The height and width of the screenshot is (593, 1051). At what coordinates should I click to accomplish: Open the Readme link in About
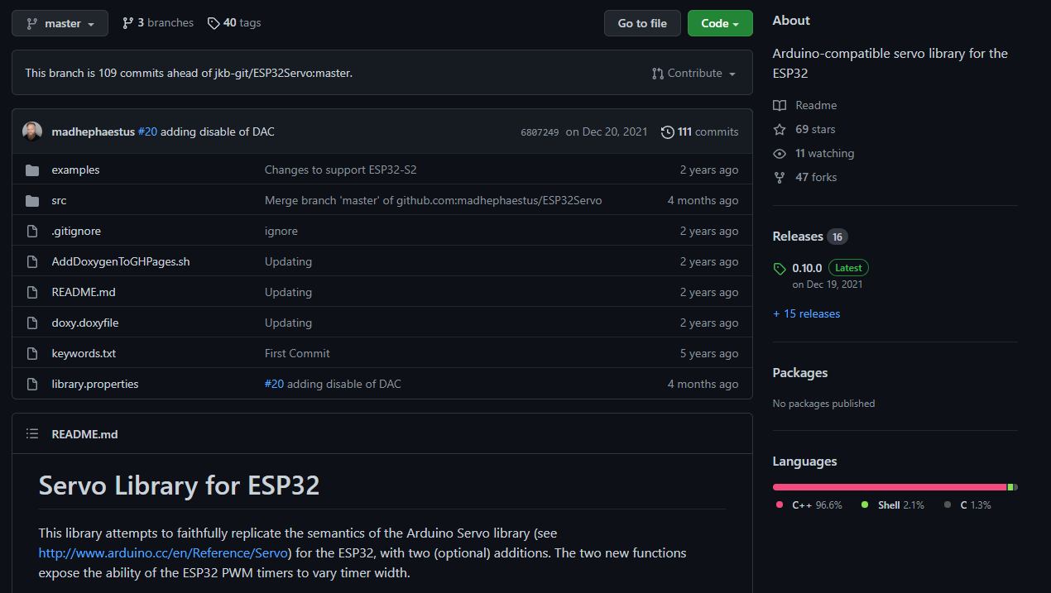click(816, 105)
